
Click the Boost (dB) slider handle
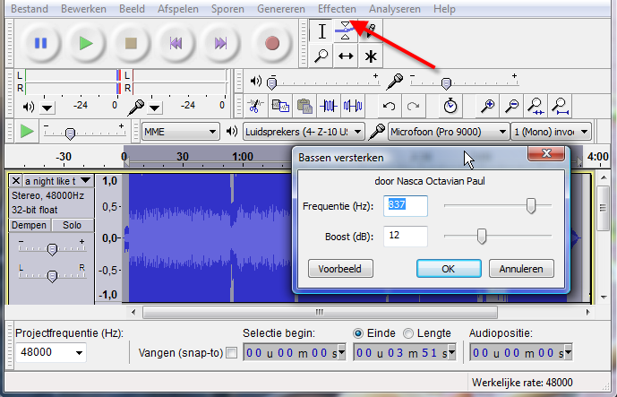click(481, 237)
